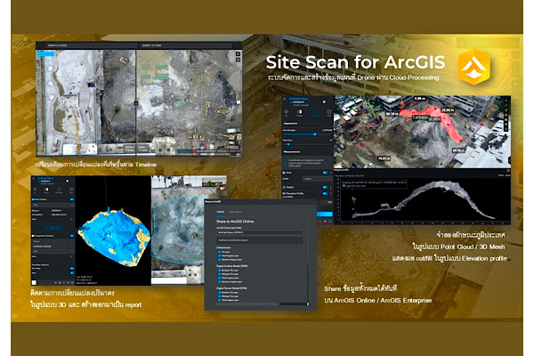The image size is (534, 356).
Task: Open the Comparison Surface Mission dropdown
Action: coord(53,241)
